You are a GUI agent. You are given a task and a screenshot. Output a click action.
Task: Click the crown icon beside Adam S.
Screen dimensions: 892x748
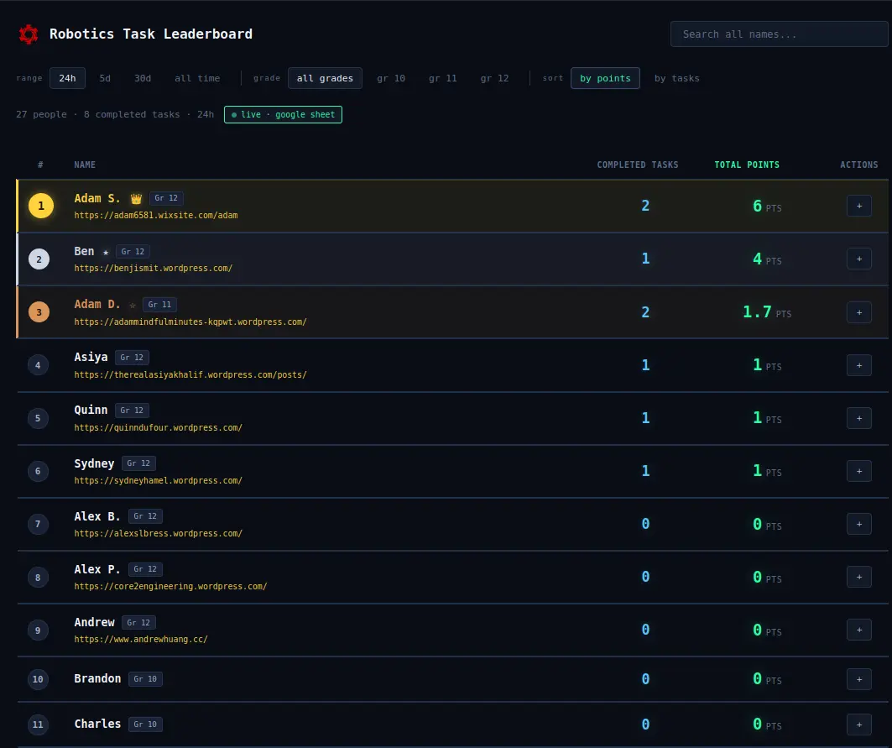tap(136, 199)
